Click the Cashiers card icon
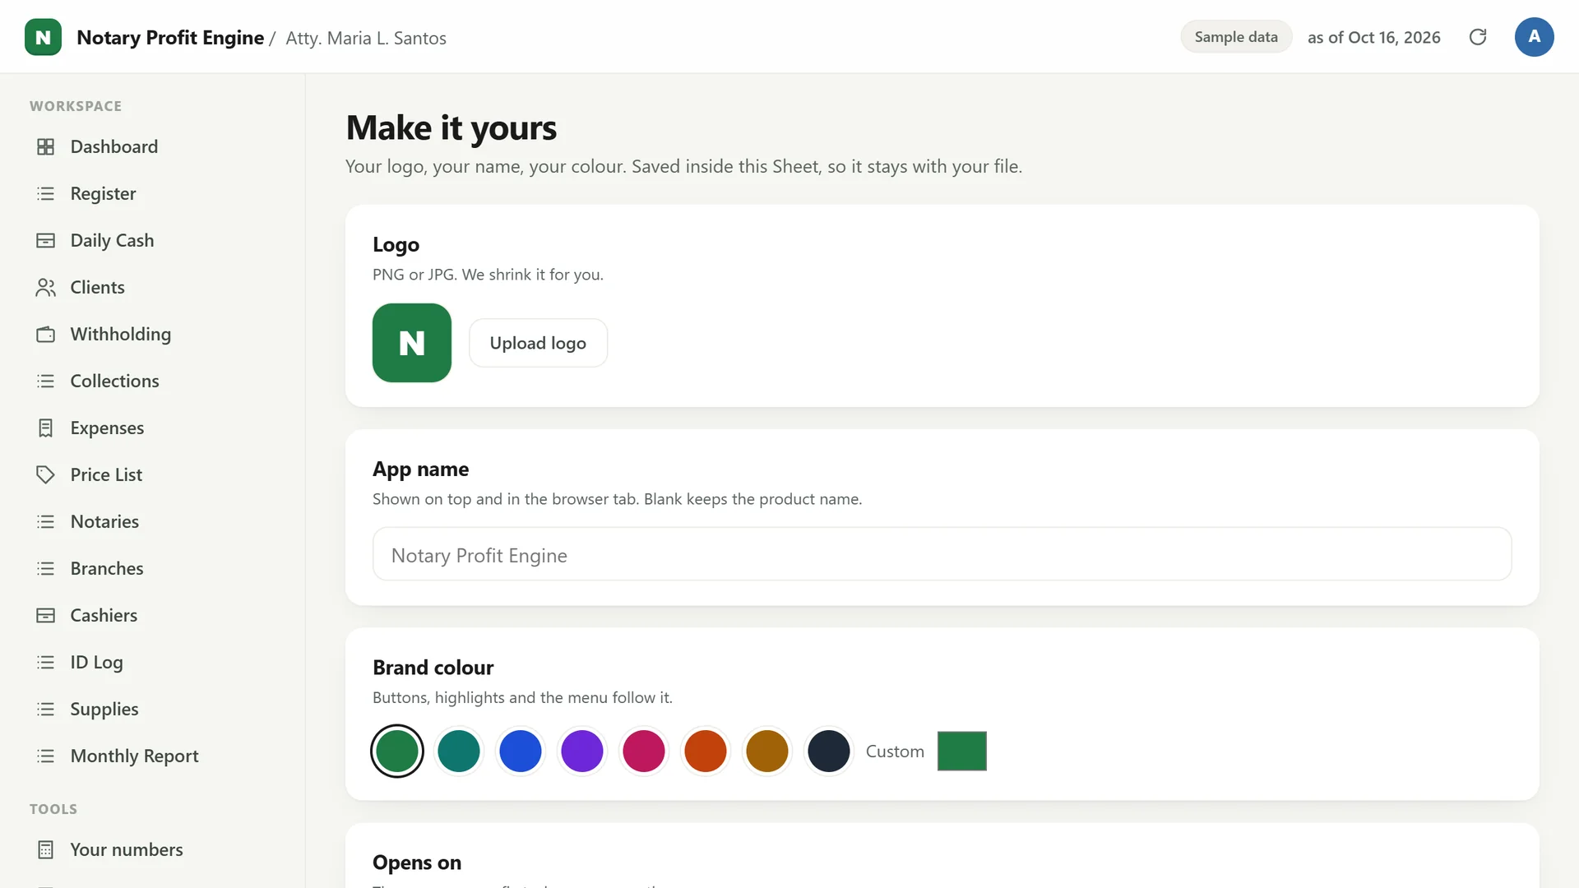The width and height of the screenshot is (1579, 888). (x=46, y=615)
